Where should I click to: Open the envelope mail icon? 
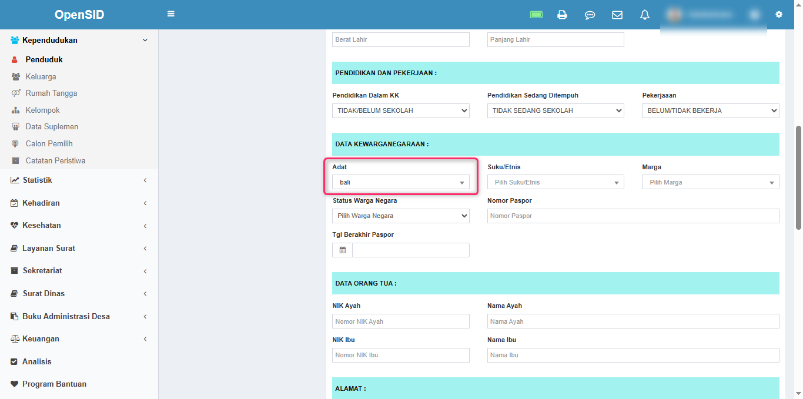coord(617,15)
